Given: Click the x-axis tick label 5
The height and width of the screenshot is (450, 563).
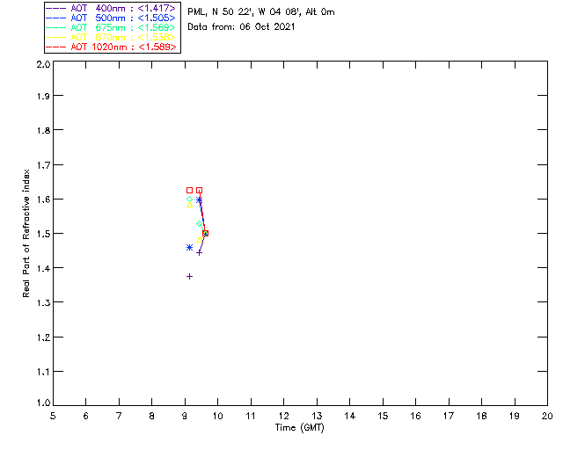Looking at the screenshot, I should click(x=53, y=416).
